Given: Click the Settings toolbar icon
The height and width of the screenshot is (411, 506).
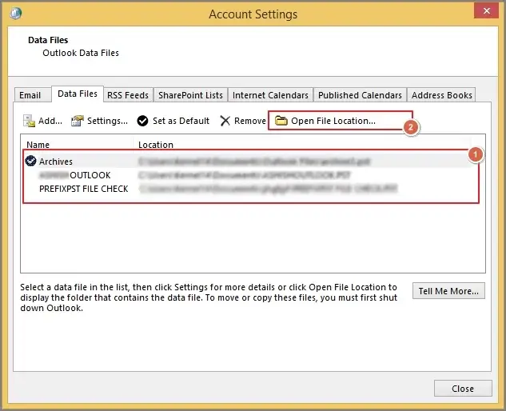Looking at the screenshot, I should coord(78,121).
